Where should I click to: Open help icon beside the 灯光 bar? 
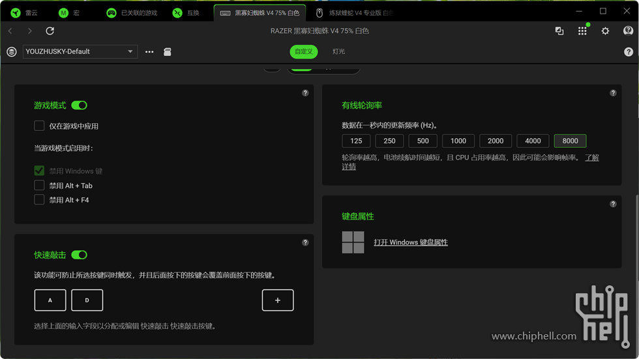click(629, 51)
